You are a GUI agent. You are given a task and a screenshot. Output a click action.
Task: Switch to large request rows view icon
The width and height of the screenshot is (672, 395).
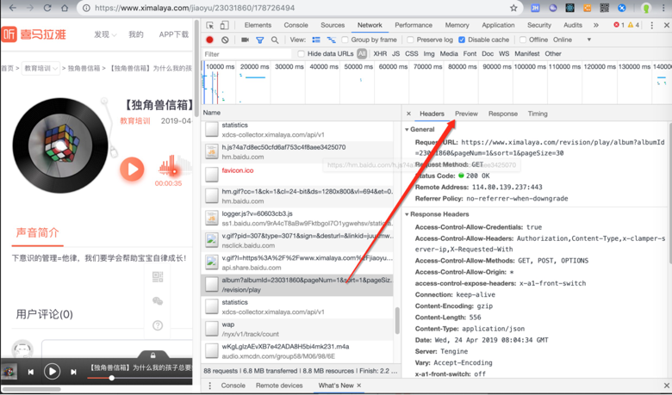pyautogui.click(x=316, y=40)
